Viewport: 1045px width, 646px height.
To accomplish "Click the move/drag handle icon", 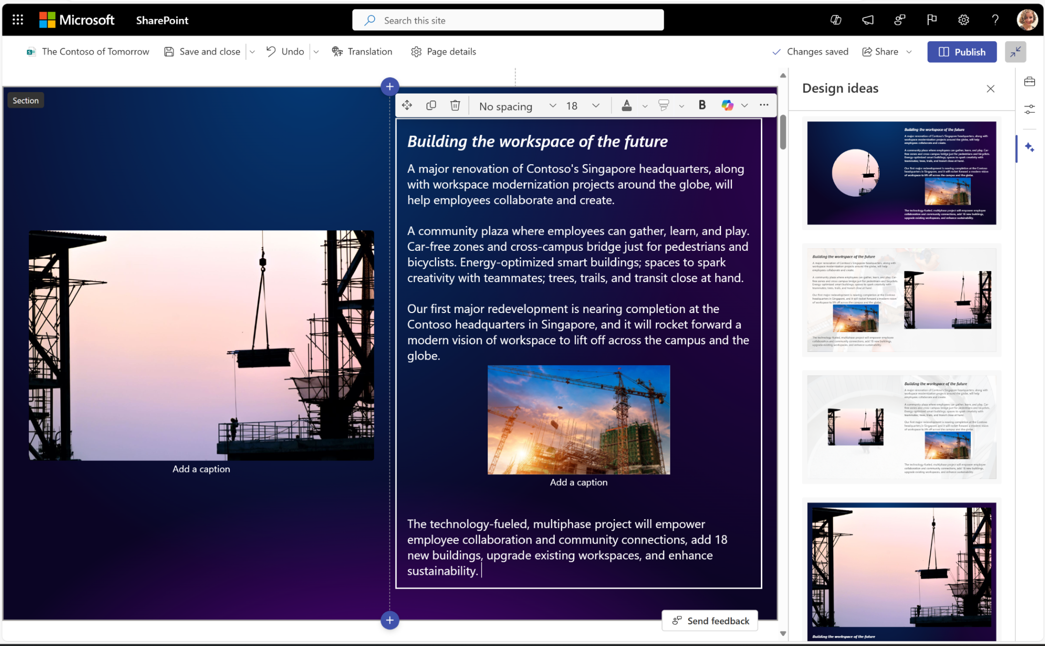I will tap(408, 105).
